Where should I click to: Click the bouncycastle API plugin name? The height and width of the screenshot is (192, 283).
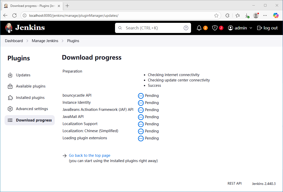77,95
